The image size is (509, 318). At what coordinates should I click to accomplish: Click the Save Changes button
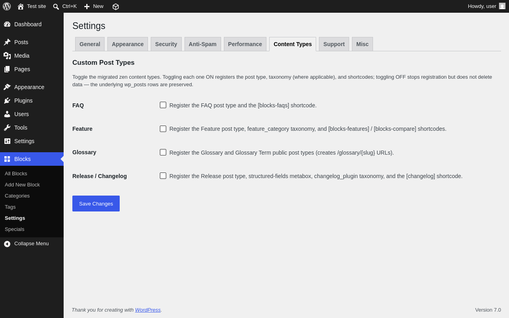(x=96, y=204)
